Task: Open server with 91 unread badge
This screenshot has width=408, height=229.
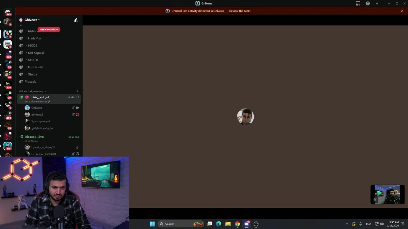Action: point(8,74)
